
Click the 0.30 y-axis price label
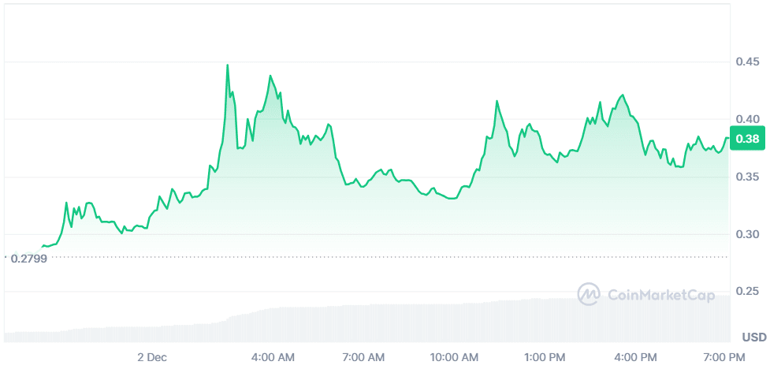coord(748,235)
